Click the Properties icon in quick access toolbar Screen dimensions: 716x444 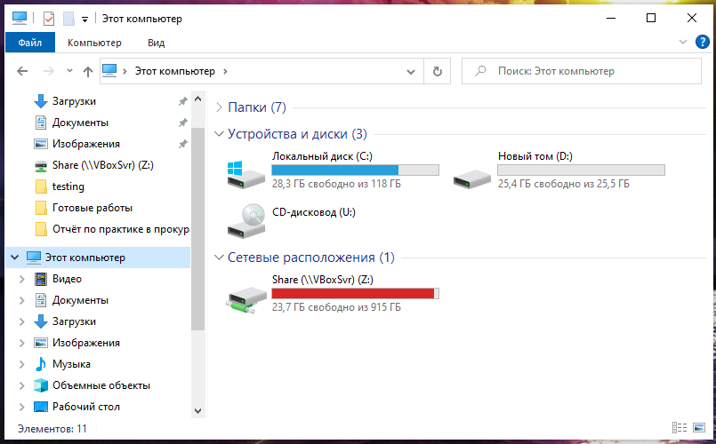[48, 18]
